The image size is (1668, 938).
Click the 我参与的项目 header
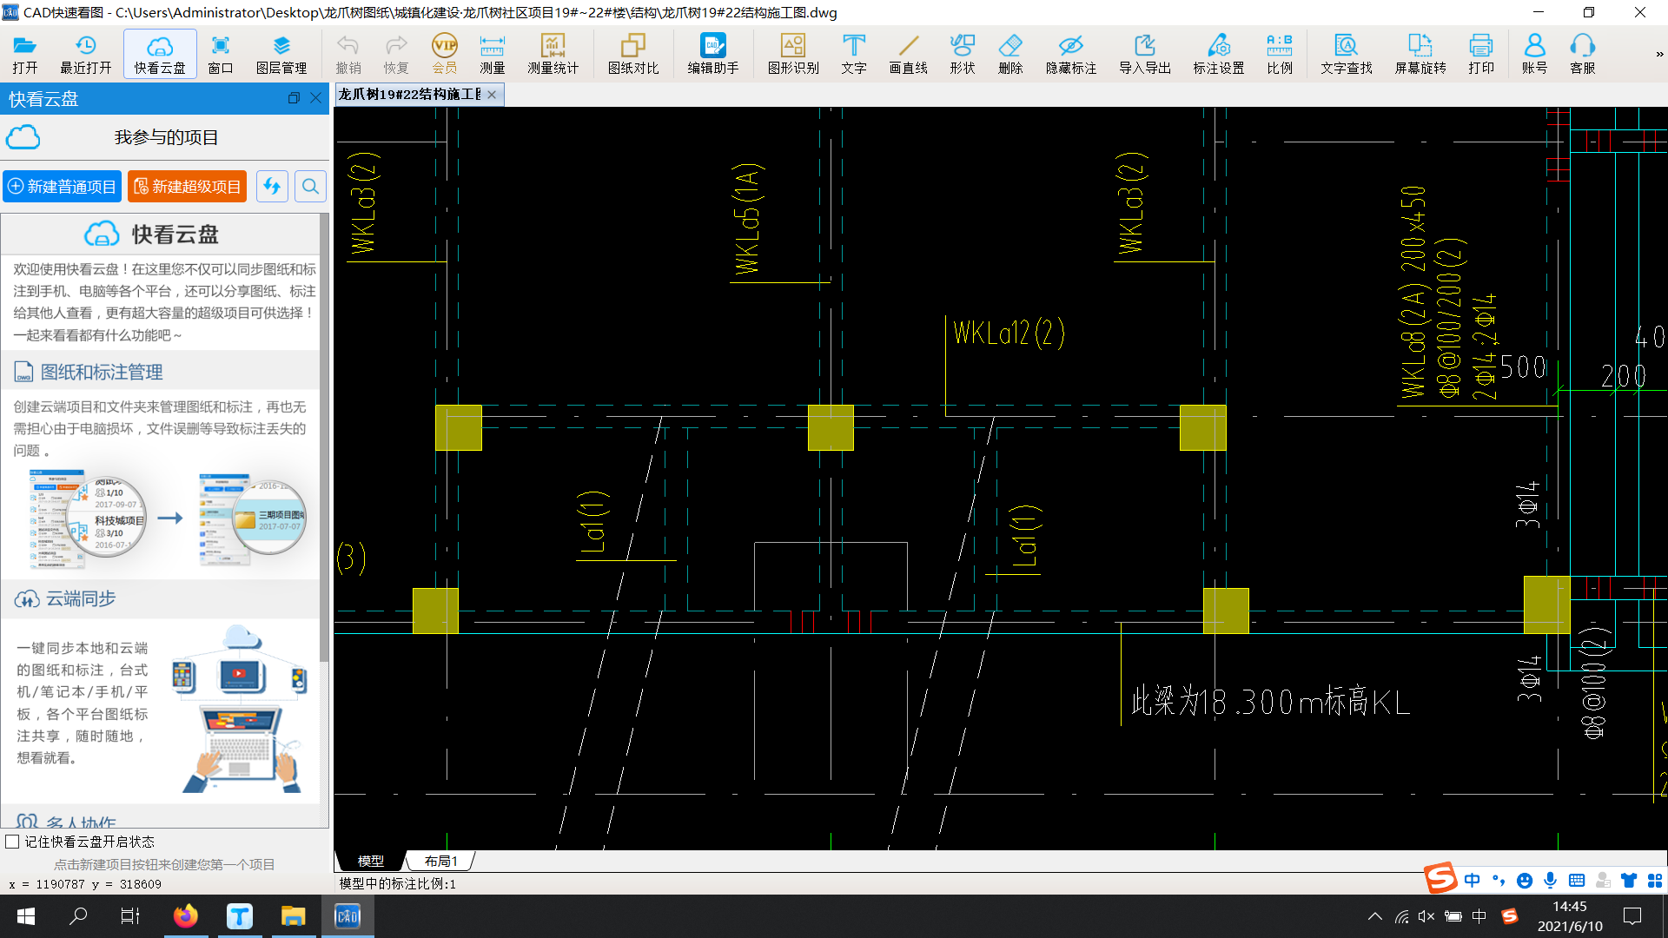(166, 137)
